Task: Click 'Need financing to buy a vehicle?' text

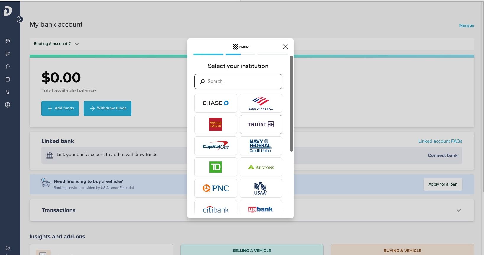Action: tap(88, 181)
